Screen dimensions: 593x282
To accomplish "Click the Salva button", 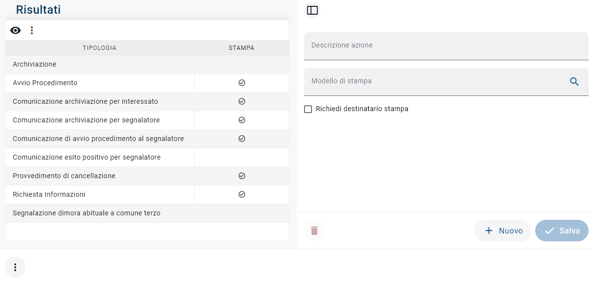I will pyautogui.click(x=562, y=231).
